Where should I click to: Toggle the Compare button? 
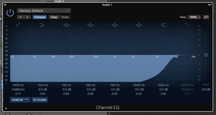point(40,17)
